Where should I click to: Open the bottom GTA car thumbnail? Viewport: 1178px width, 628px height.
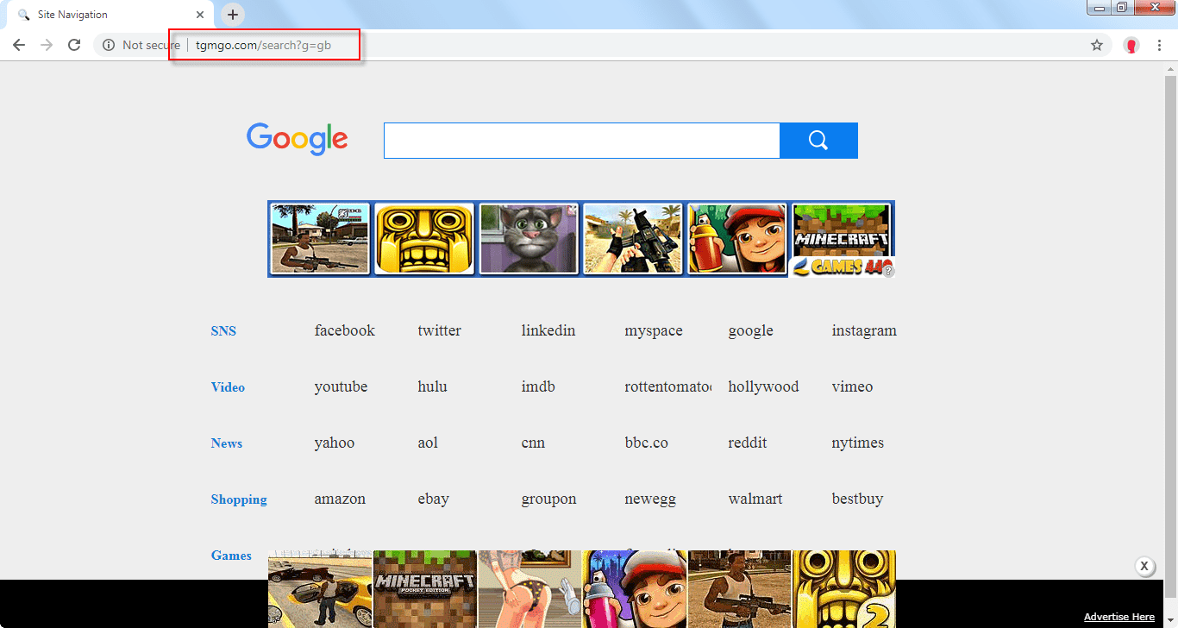tap(320, 589)
